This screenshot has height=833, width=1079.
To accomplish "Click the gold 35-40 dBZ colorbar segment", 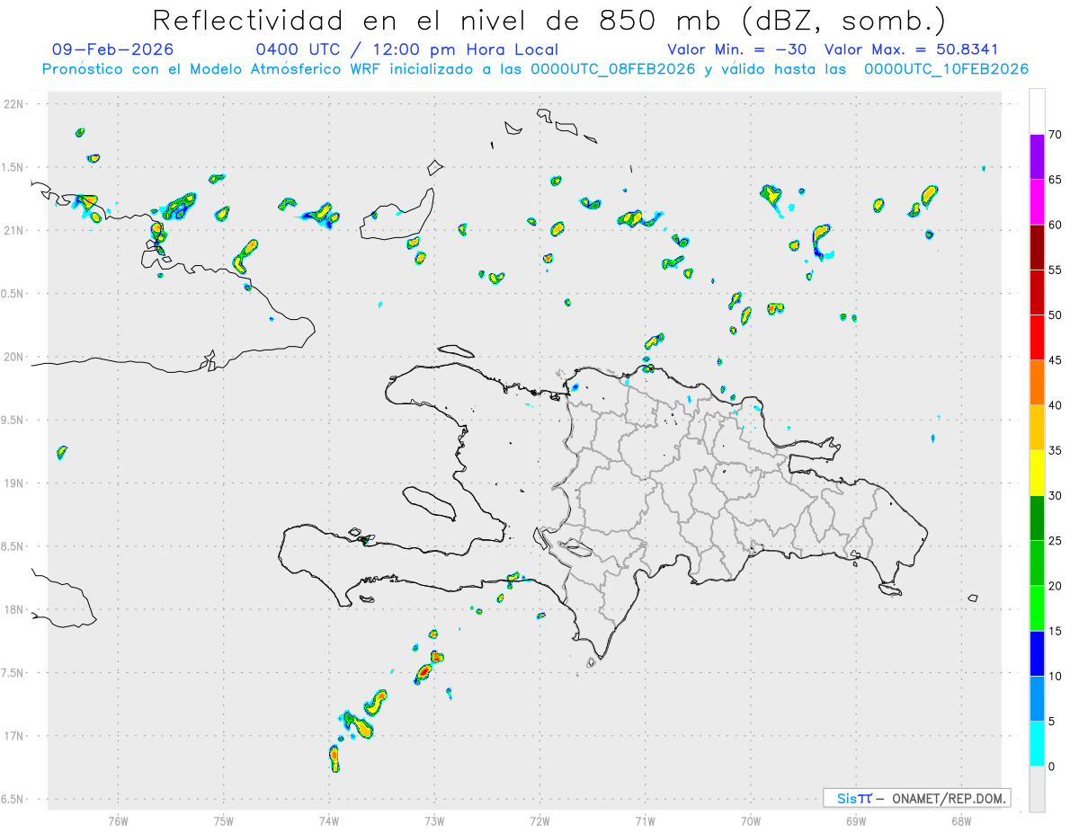I will pos(1037,428).
